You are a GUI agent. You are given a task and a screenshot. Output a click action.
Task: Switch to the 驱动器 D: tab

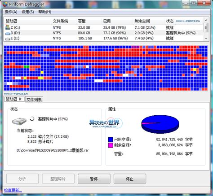pyautogui.click(x=14, y=99)
